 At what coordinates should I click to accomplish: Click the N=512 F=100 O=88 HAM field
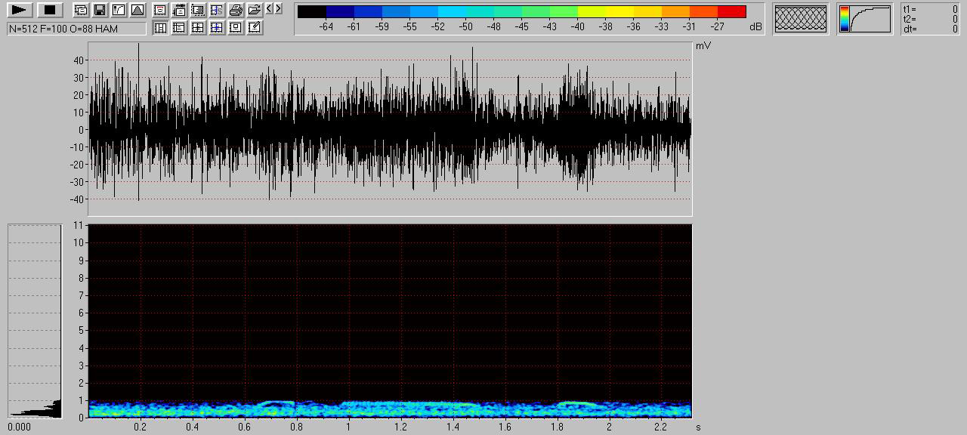pos(76,29)
